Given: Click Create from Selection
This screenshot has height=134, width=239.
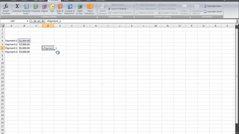Looking at the screenshot, I should coord(120,13).
